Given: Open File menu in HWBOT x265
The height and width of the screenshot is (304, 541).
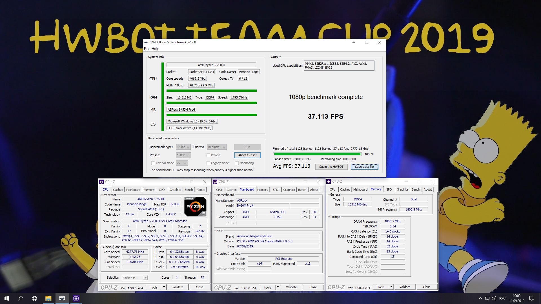Looking at the screenshot, I should click(147, 49).
